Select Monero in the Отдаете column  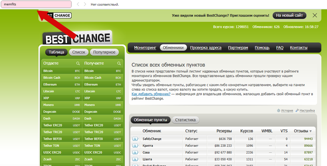point(62,105)
